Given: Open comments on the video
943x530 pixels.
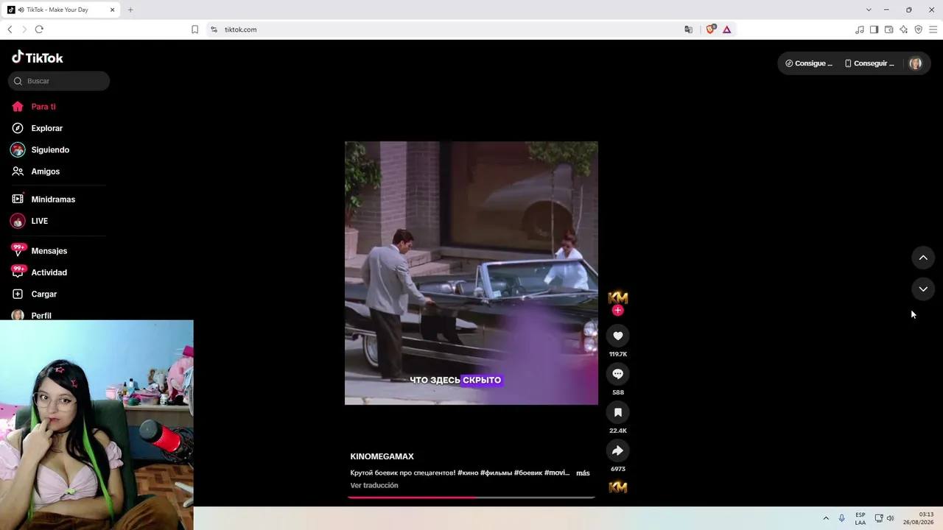Looking at the screenshot, I should [617, 374].
